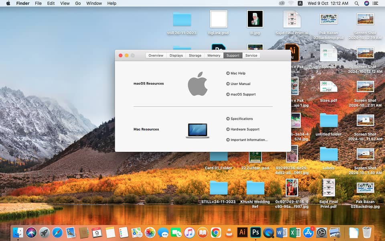Launch Photoshop from the dock
This screenshot has width=385, height=241.
[x=255, y=232]
